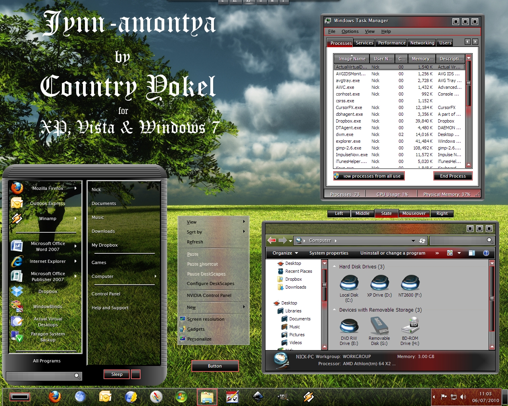Toggle the preview pane icon in Explorer toolbar
The image size is (508, 406).
pyautogui.click(x=471, y=253)
